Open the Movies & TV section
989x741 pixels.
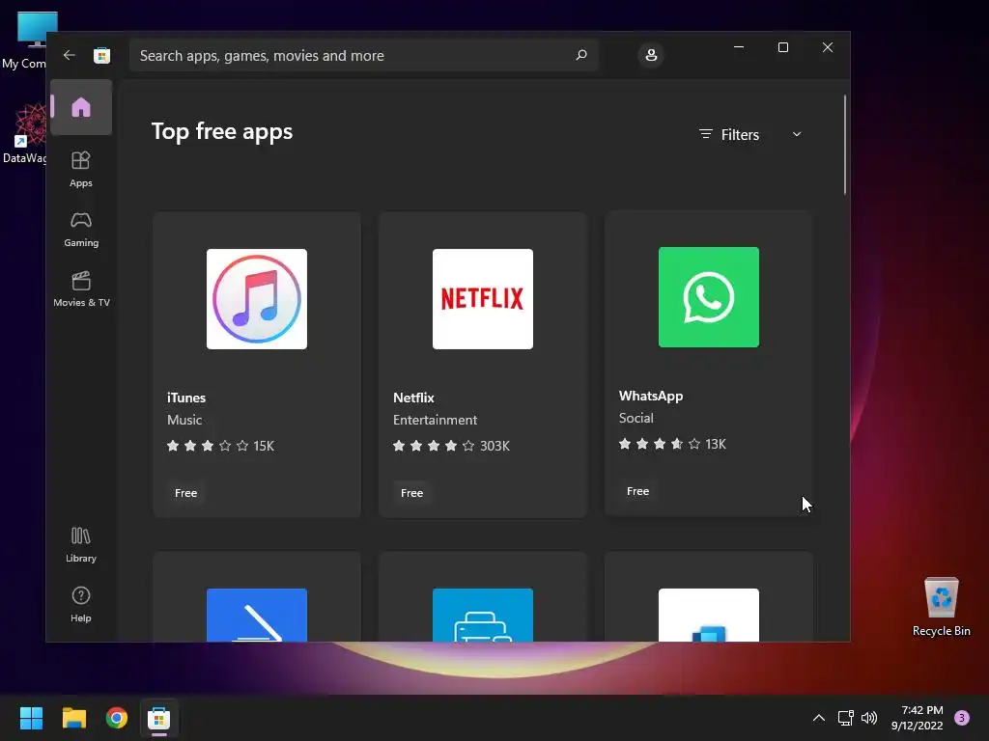click(x=81, y=289)
